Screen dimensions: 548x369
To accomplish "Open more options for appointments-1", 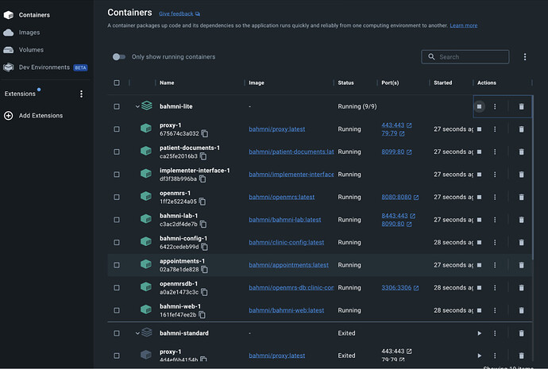I will coord(495,265).
